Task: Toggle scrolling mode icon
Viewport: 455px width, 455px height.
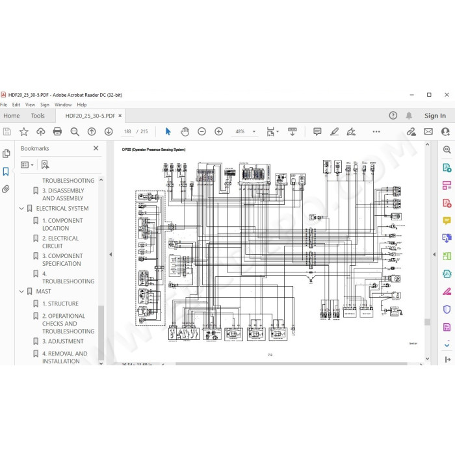Action: coord(292,132)
